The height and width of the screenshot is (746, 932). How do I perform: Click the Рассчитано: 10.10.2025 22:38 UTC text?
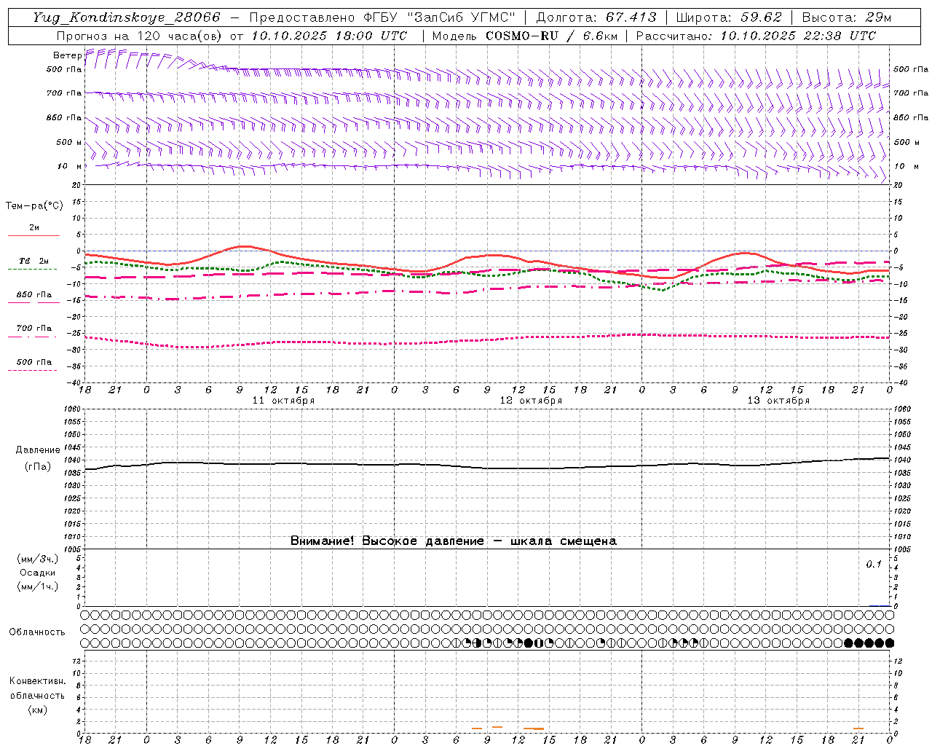click(x=756, y=36)
